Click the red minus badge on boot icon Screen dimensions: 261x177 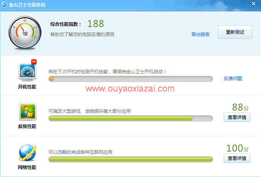(x=34, y=62)
